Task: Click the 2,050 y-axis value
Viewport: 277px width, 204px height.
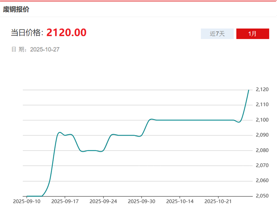Action: tap(262, 196)
